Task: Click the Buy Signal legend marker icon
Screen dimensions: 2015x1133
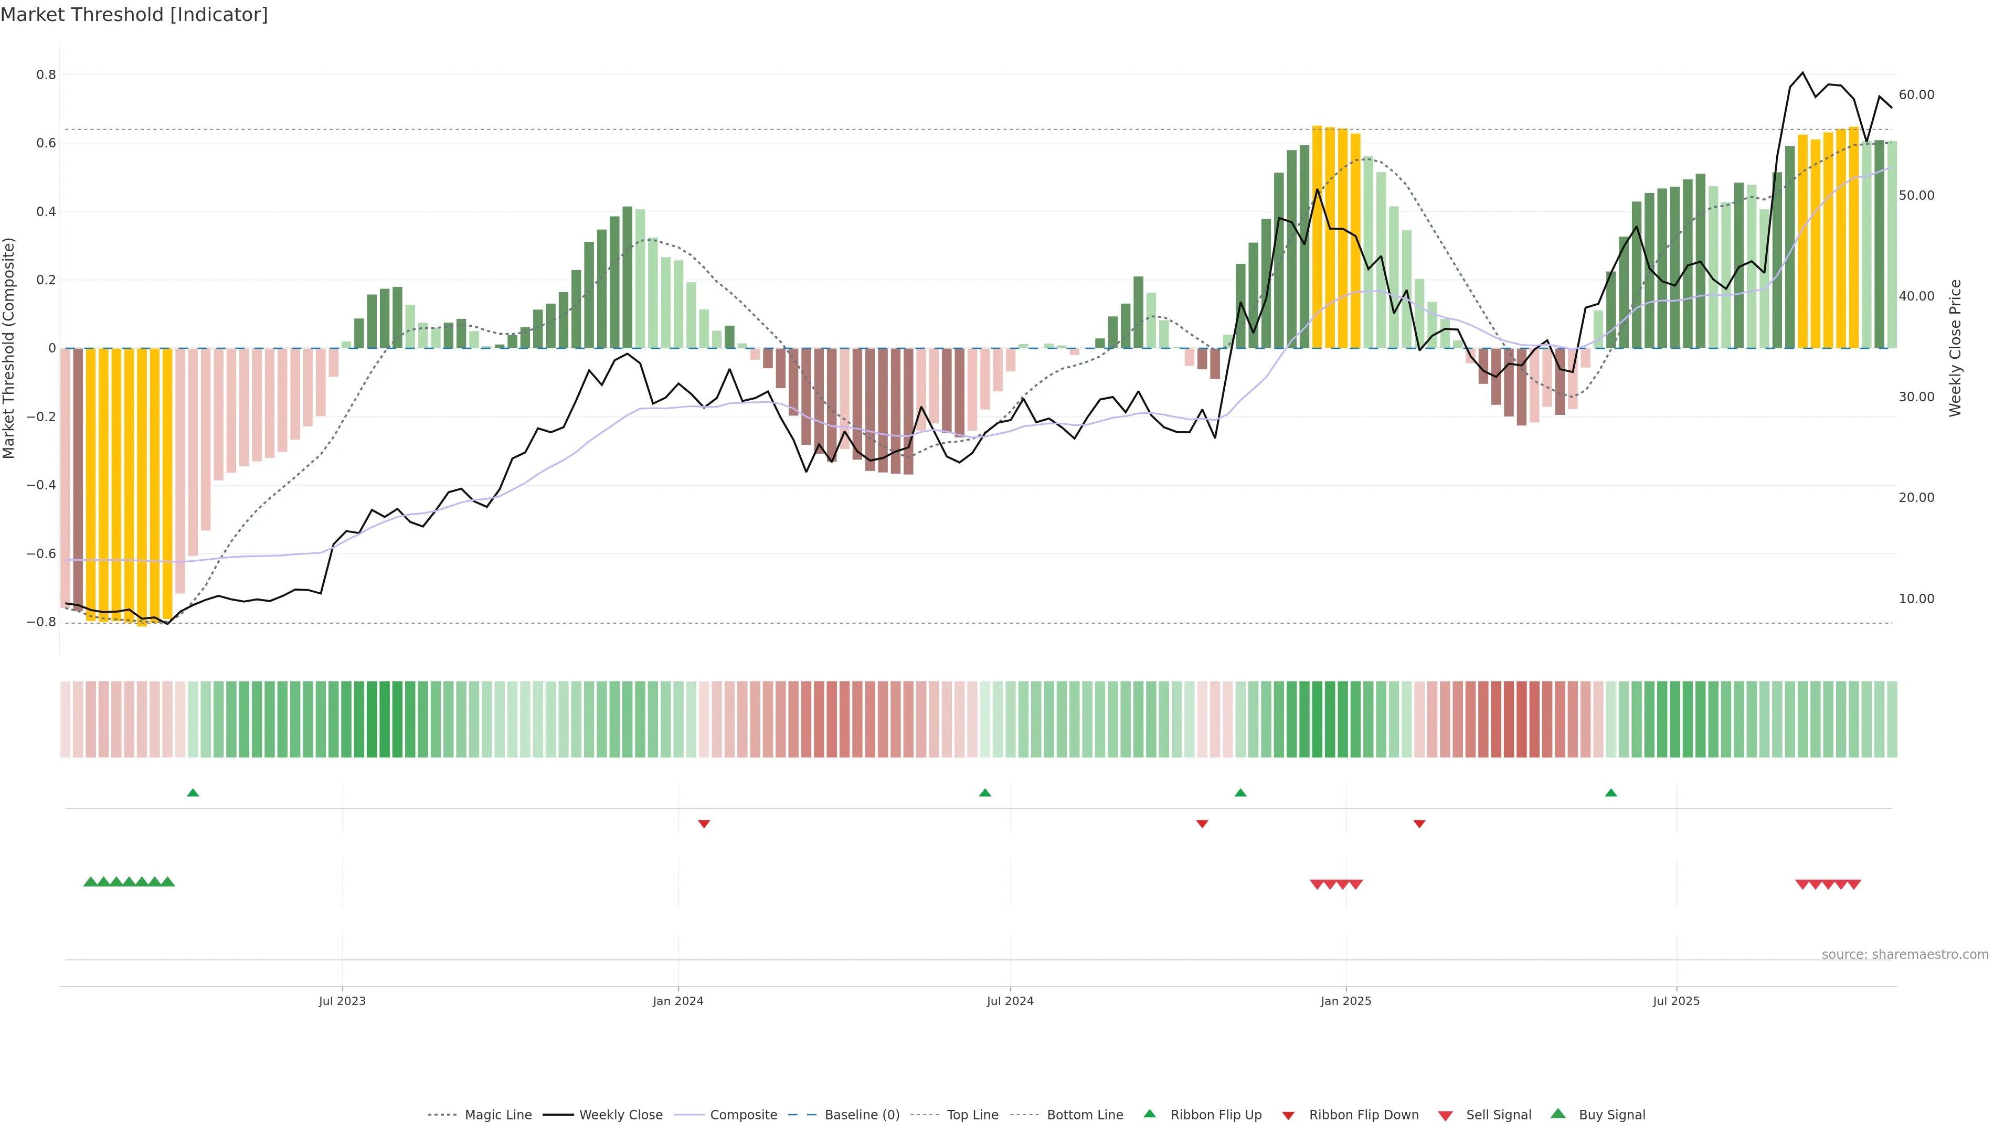Action: [1557, 1114]
